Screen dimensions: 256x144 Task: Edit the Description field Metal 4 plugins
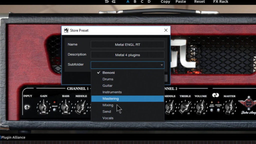tap(127, 55)
